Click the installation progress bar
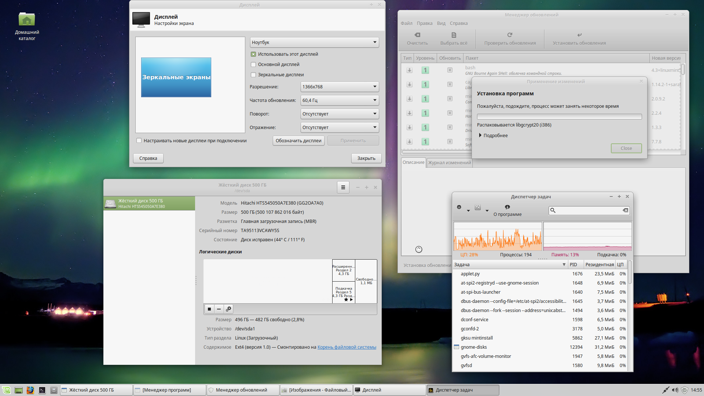Image resolution: width=704 pixels, height=396 pixels. click(x=559, y=116)
